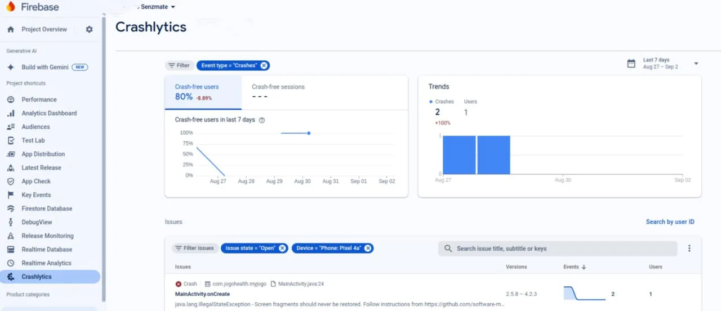
Task: Remove Device Pixel 4a filter chip
Action: pyautogui.click(x=368, y=248)
